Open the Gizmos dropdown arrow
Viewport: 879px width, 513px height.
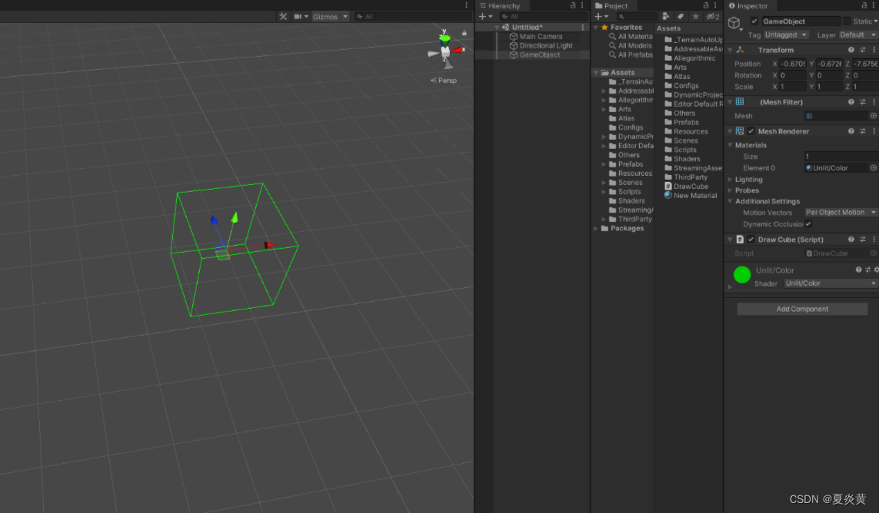345,17
